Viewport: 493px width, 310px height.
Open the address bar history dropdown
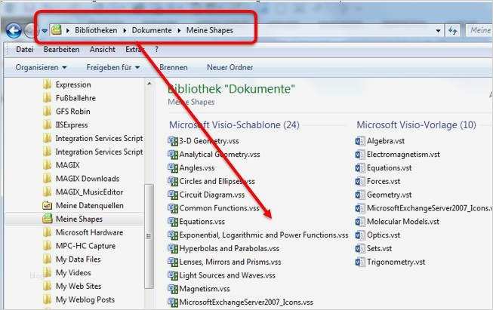tap(438, 31)
